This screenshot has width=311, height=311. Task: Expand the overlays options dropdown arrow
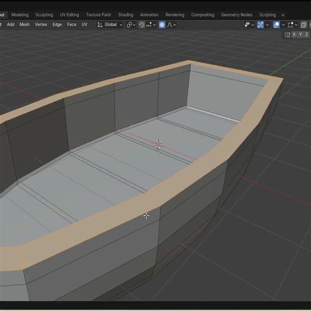[x=283, y=25]
